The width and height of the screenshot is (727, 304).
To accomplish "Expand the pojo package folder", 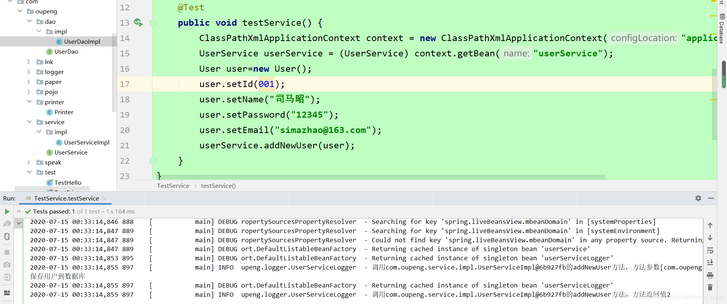I will (29, 92).
